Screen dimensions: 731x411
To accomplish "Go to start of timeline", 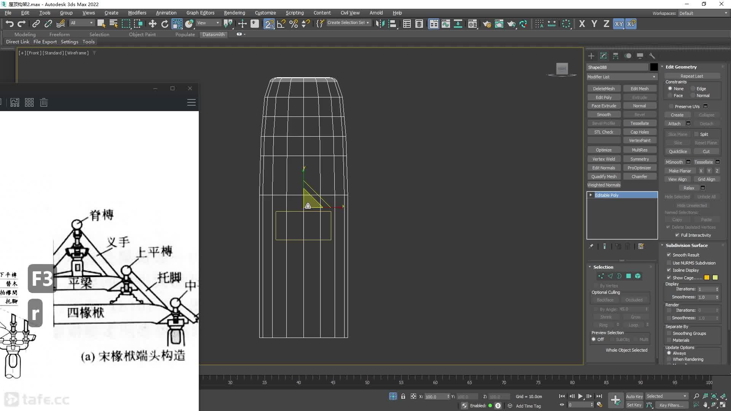I will pyautogui.click(x=562, y=396).
